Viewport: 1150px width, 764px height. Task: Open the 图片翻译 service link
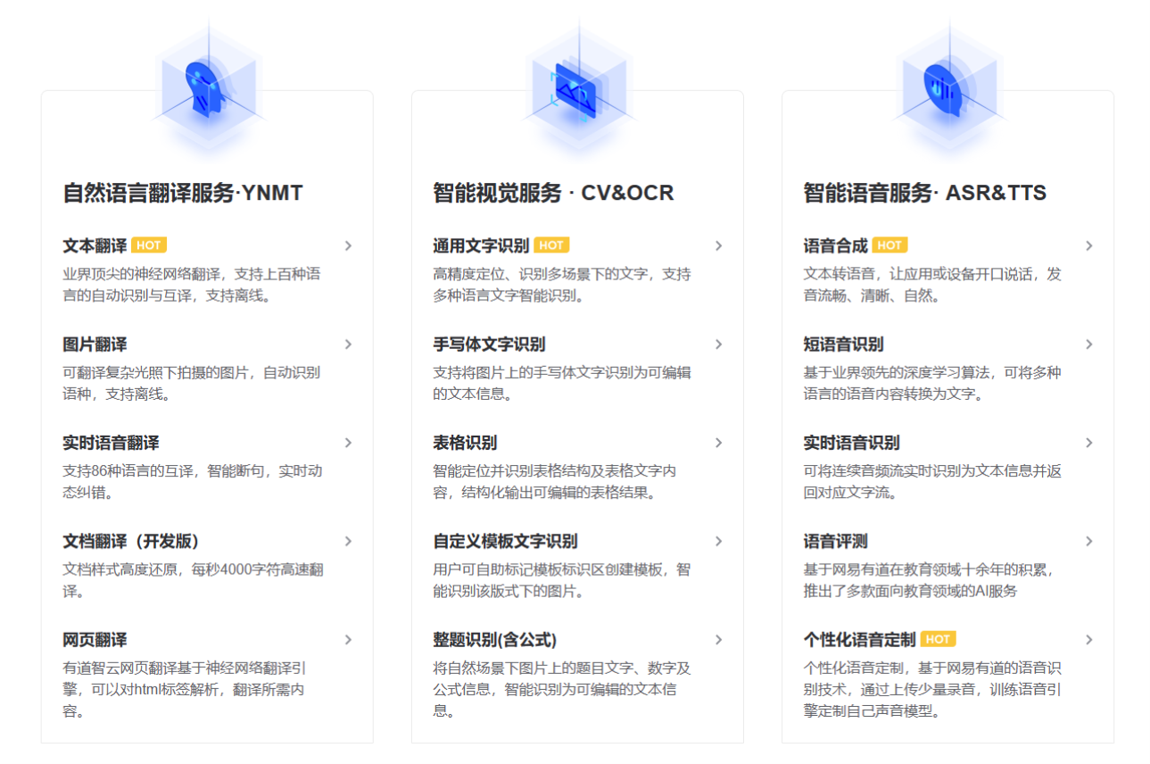[x=95, y=345]
